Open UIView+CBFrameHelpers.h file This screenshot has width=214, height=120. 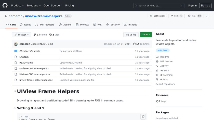pyautogui.click(x=34, y=68)
